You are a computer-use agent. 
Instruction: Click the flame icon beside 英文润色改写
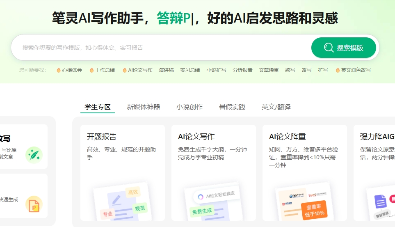tap(338, 70)
